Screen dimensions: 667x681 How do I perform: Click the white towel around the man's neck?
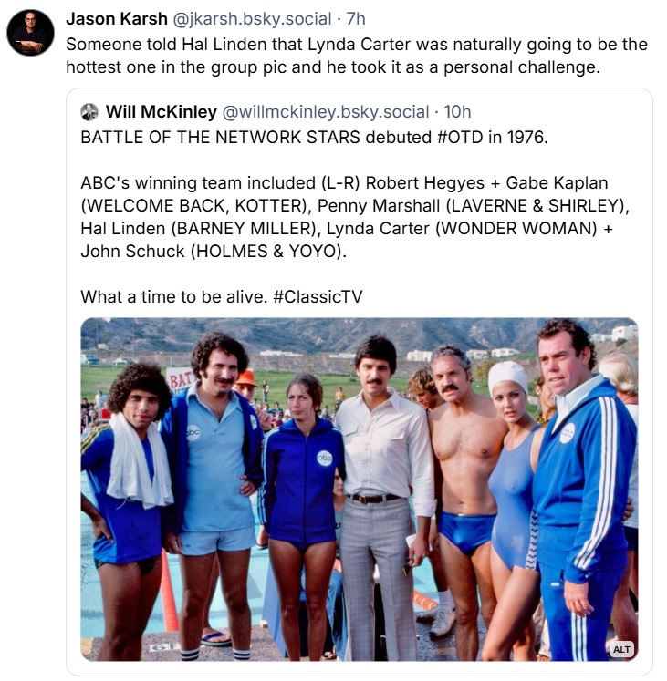[139, 460]
